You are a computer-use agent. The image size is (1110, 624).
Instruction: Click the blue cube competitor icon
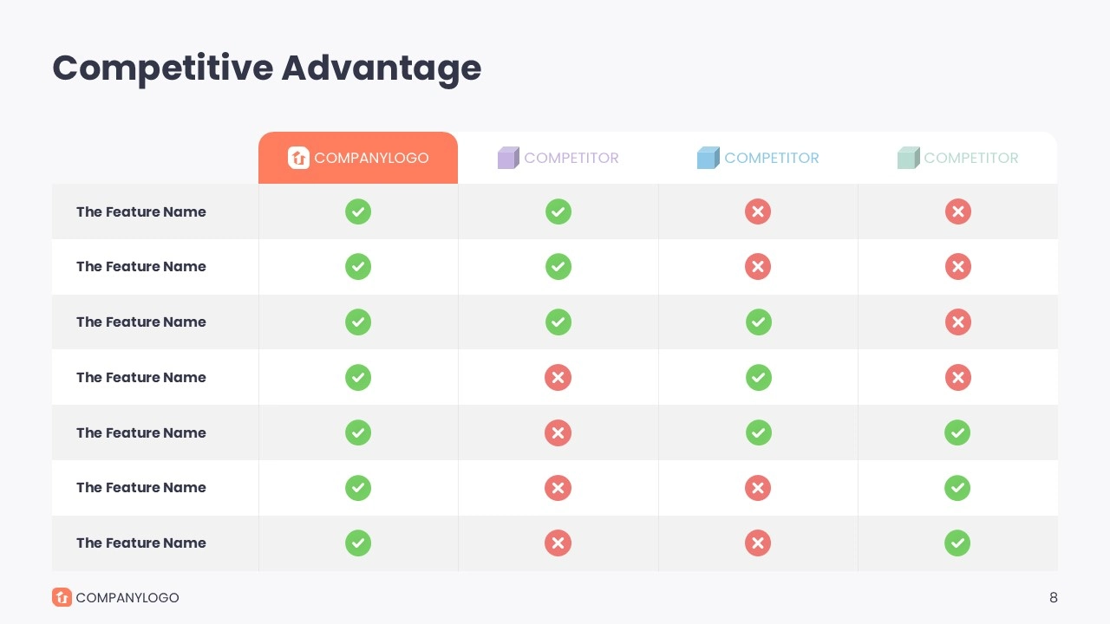pyautogui.click(x=708, y=158)
